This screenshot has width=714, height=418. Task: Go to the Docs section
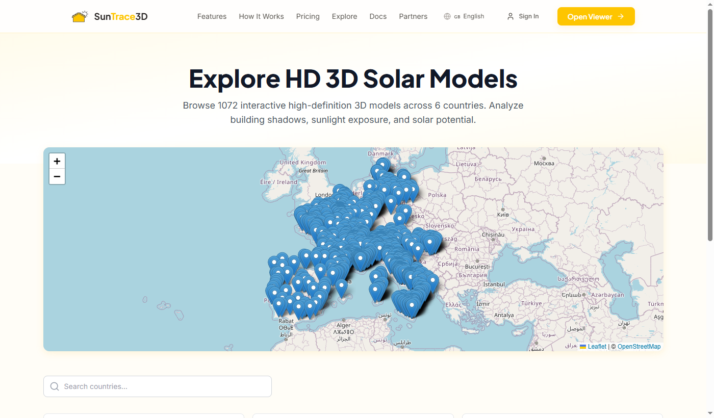click(378, 16)
